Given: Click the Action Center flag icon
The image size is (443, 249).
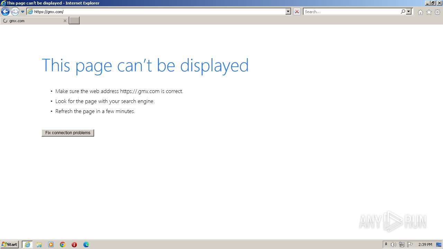Looking at the screenshot, I should pyautogui.click(x=410, y=245).
